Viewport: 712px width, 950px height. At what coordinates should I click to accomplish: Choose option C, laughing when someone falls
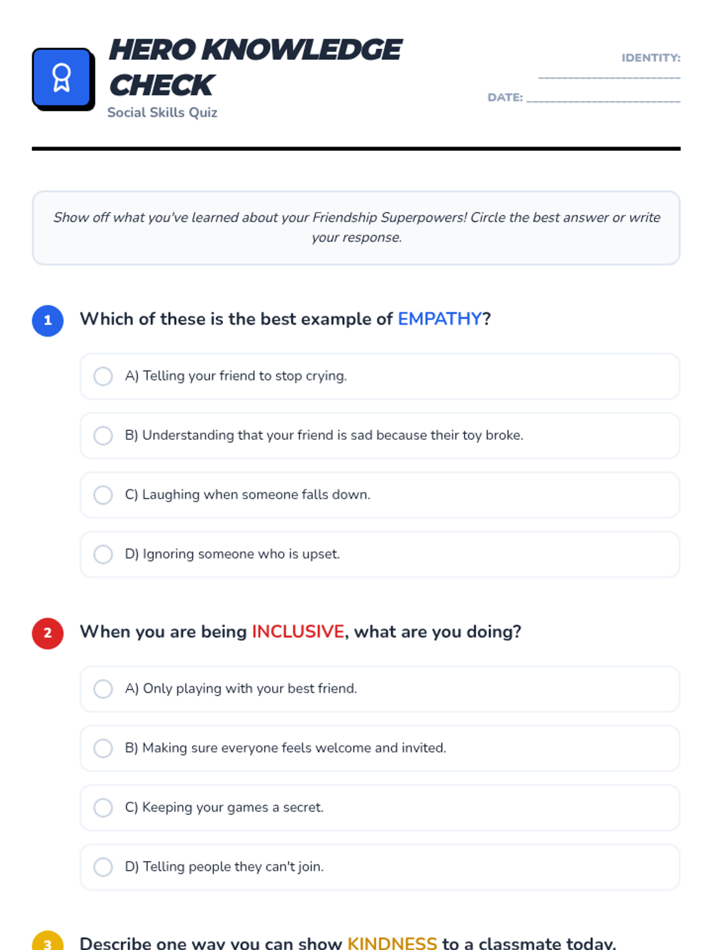pos(380,495)
